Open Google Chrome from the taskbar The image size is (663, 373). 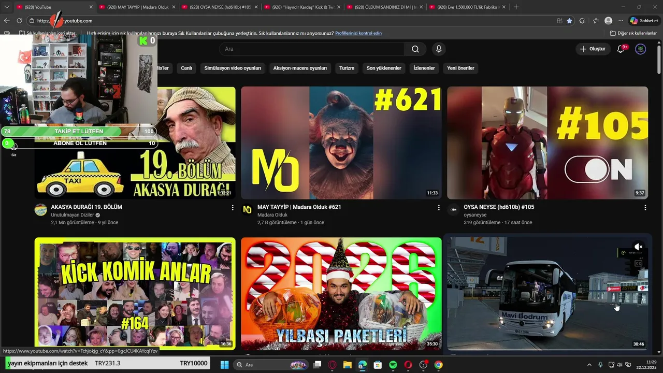coord(438,365)
